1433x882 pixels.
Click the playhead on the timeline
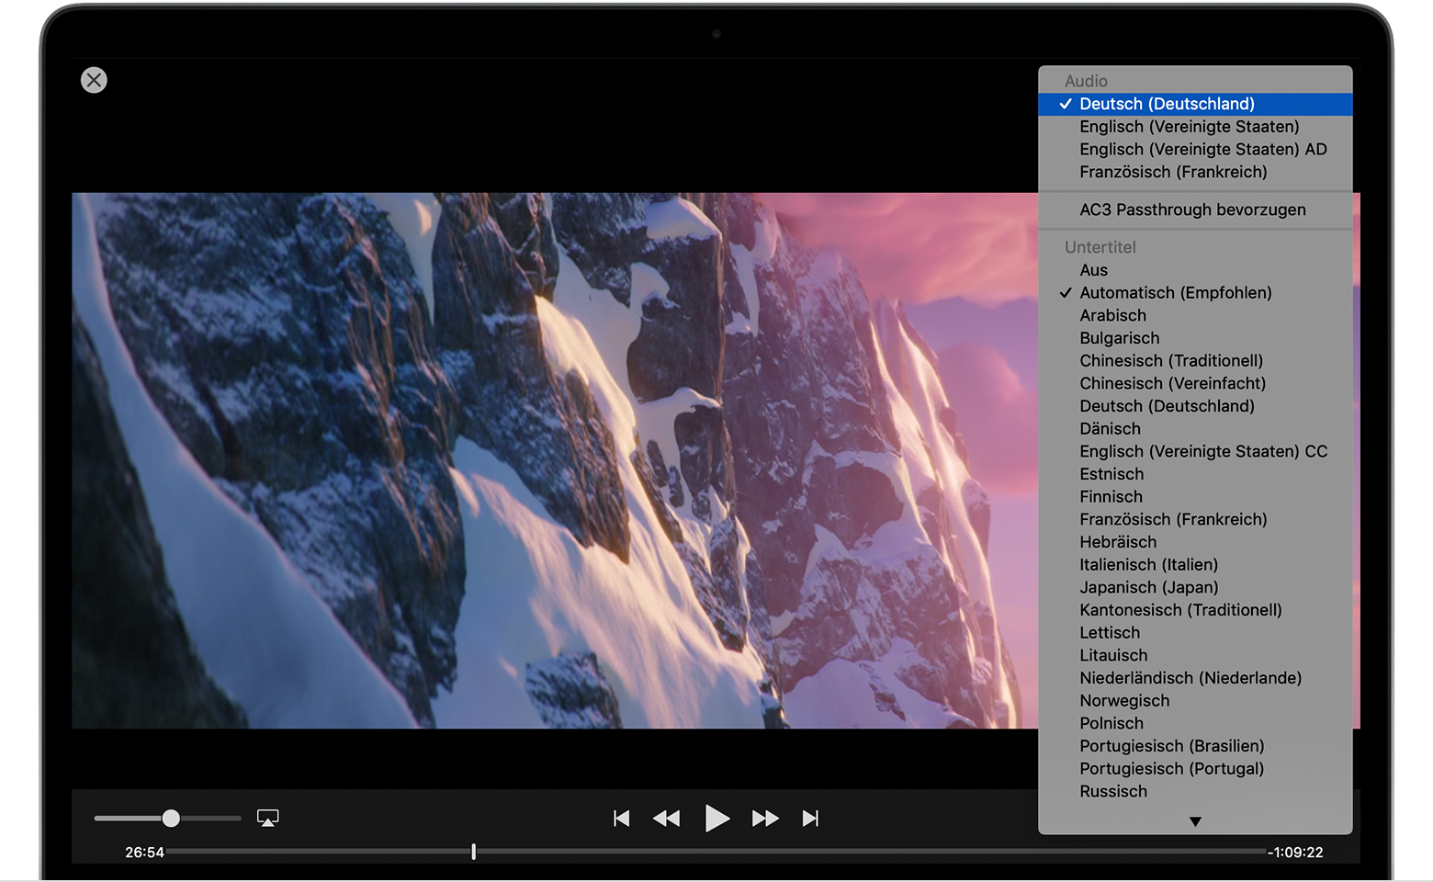(x=473, y=852)
